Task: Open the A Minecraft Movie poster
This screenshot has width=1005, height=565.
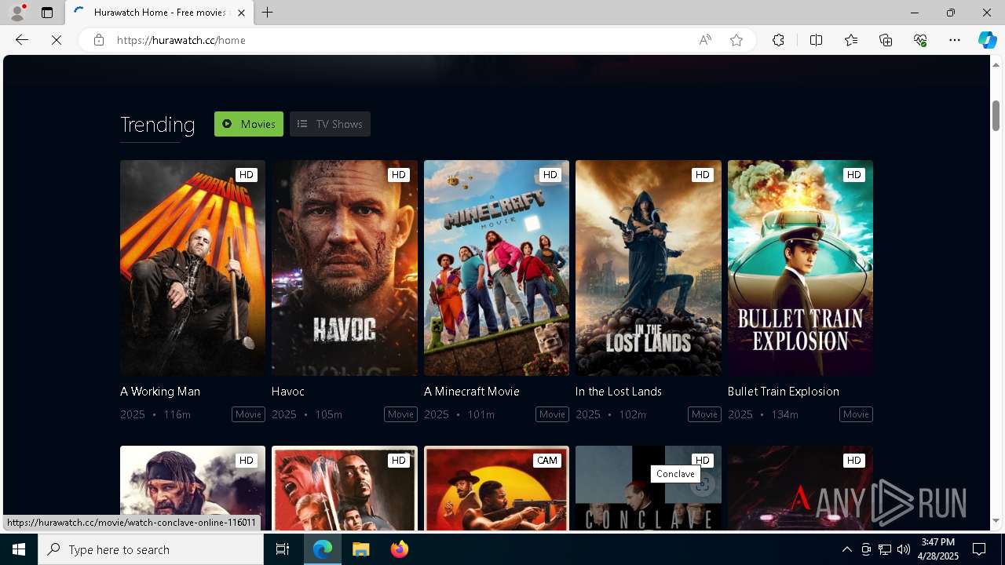Action: pyautogui.click(x=496, y=268)
